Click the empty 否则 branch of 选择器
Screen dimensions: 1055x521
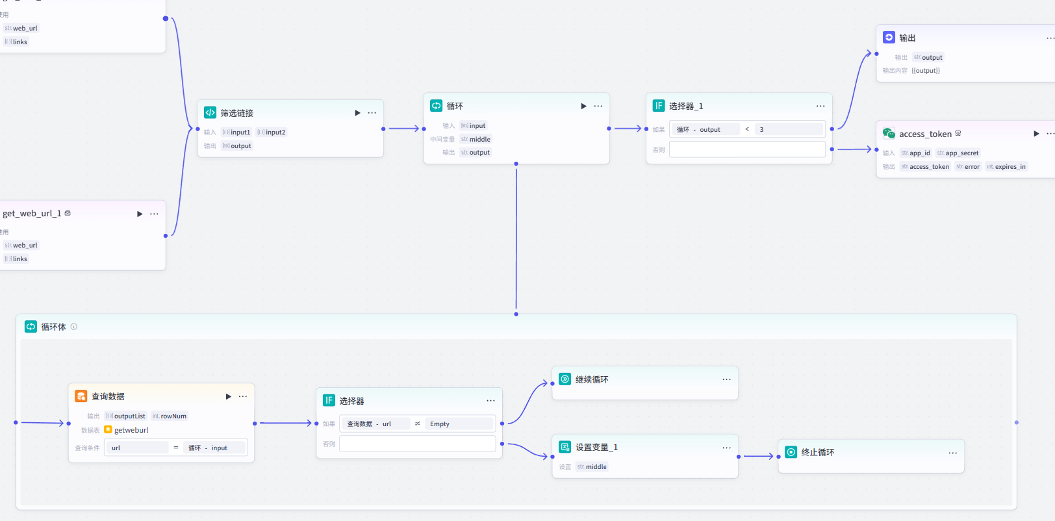[417, 444]
